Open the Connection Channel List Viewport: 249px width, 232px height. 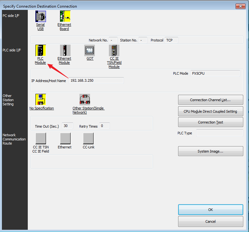(210, 100)
